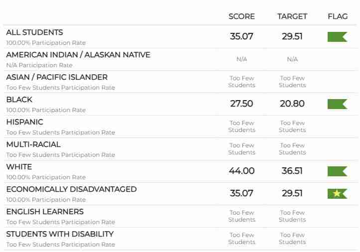Select the FLAG column header
Screen dimensions: 360x252
[x=338, y=16]
